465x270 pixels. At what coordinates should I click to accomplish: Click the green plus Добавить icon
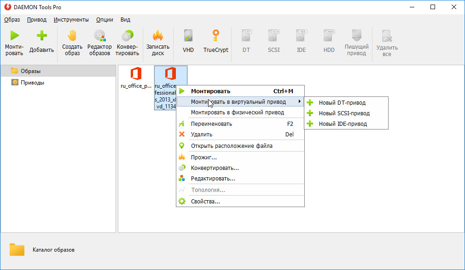pyautogui.click(x=41, y=36)
